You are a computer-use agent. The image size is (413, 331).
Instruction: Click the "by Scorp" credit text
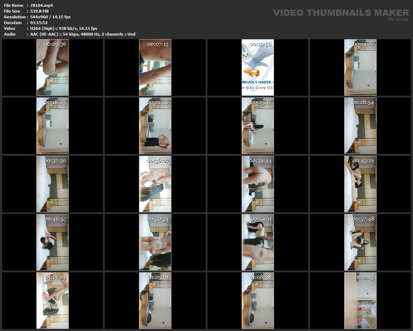pos(398,19)
